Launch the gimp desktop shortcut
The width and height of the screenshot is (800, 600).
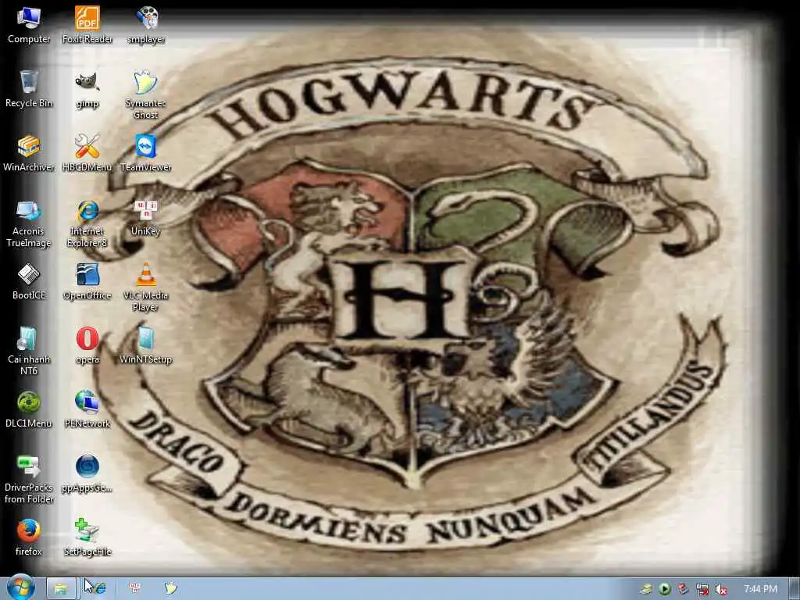click(x=87, y=89)
